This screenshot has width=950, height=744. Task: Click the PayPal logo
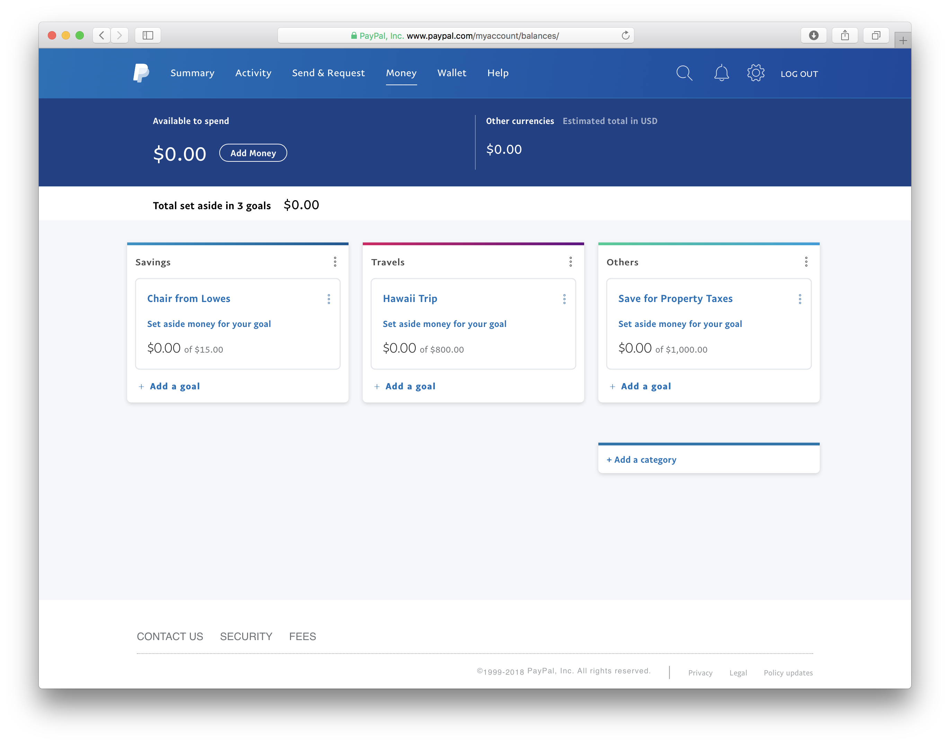pos(141,73)
